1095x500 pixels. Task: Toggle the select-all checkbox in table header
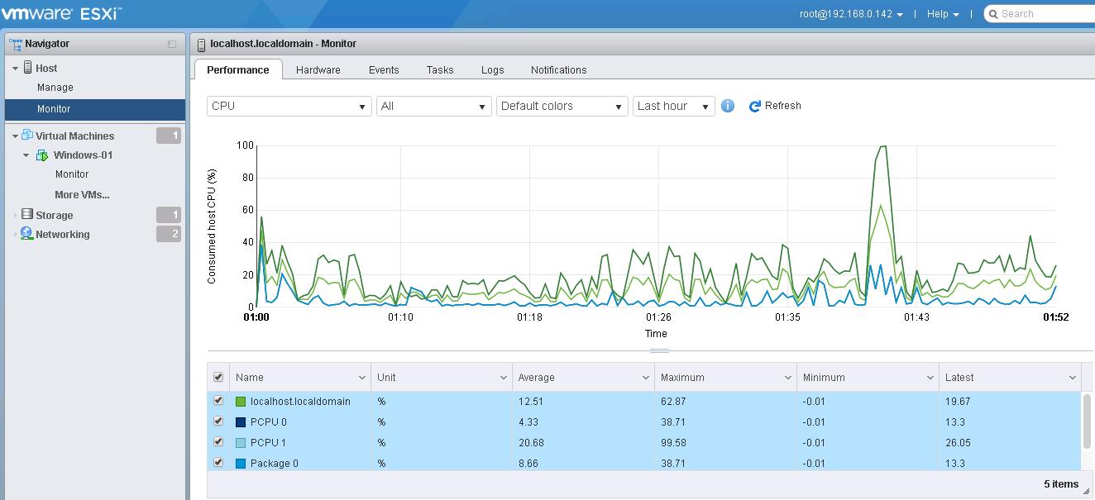(x=218, y=377)
